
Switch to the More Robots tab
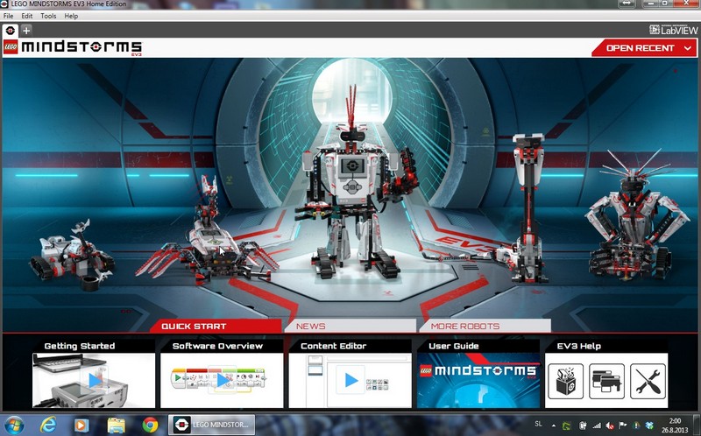tap(485, 326)
